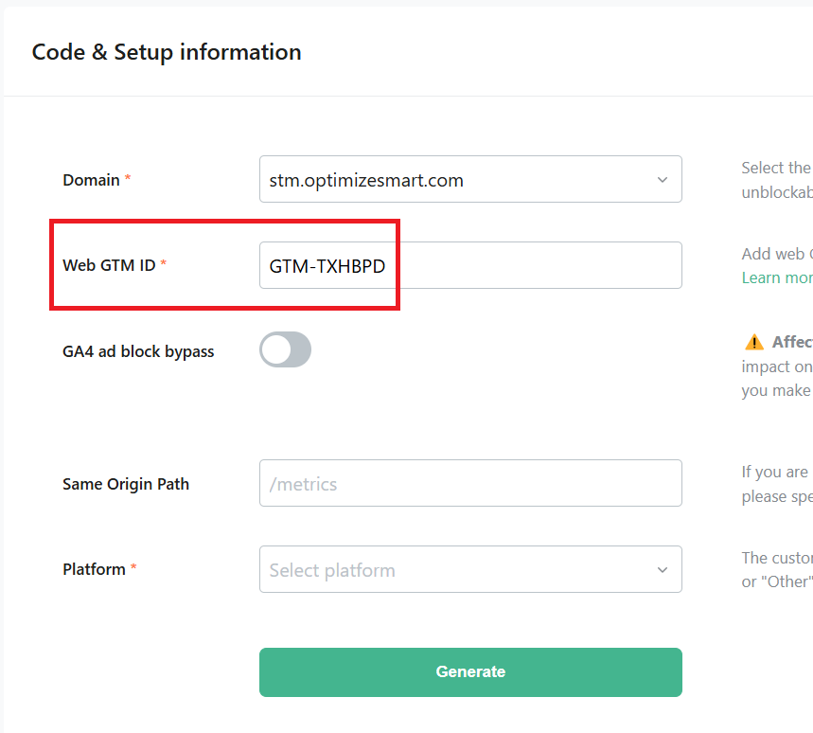Click the chevron arrow in the Domain field
The width and height of the screenshot is (813, 733).
[x=662, y=180]
